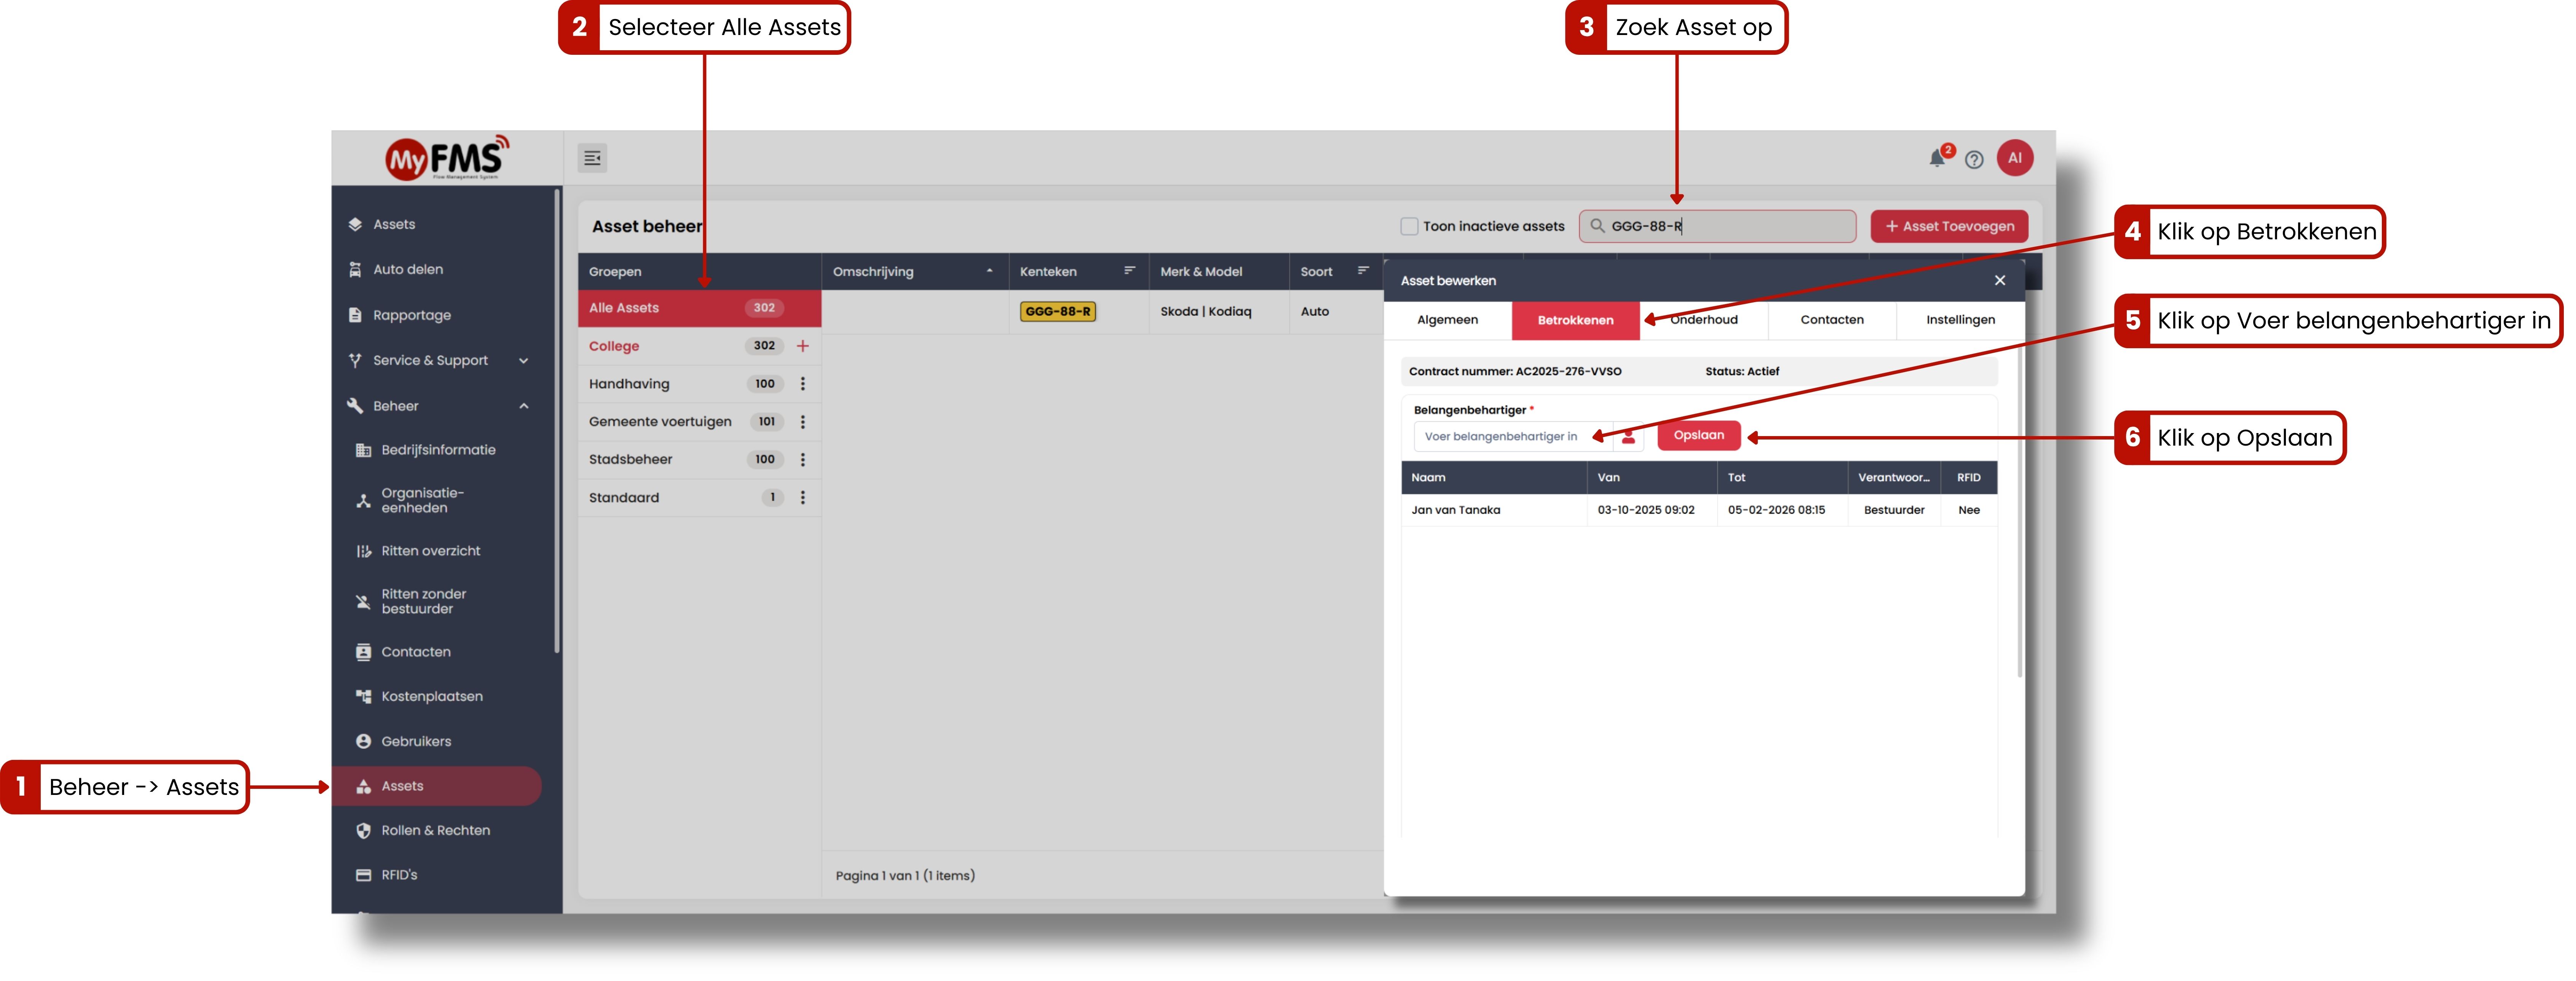Open options menu for Gemeente voertuigen
2576x981 pixels.
point(803,422)
